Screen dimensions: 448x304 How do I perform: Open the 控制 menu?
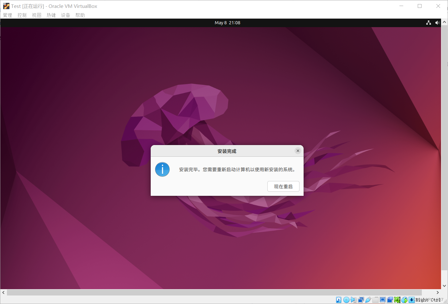click(x=22, y=15)
